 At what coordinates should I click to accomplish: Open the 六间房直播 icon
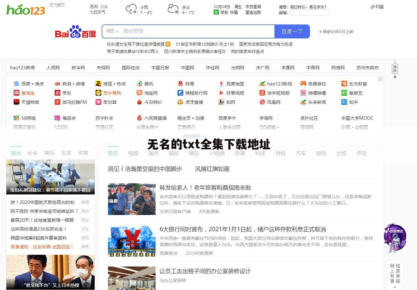coord(139,118)
